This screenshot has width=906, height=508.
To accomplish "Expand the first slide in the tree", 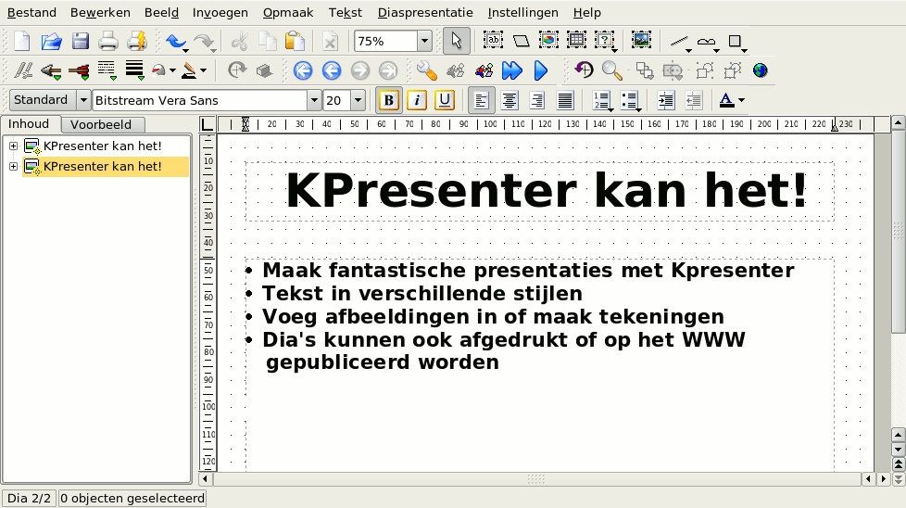I will (x=13, y=146).
